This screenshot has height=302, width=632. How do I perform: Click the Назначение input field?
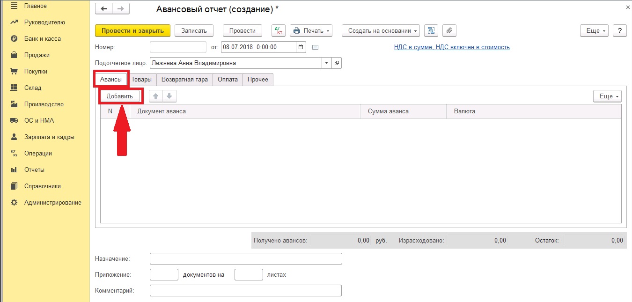[x=246, y=258]
